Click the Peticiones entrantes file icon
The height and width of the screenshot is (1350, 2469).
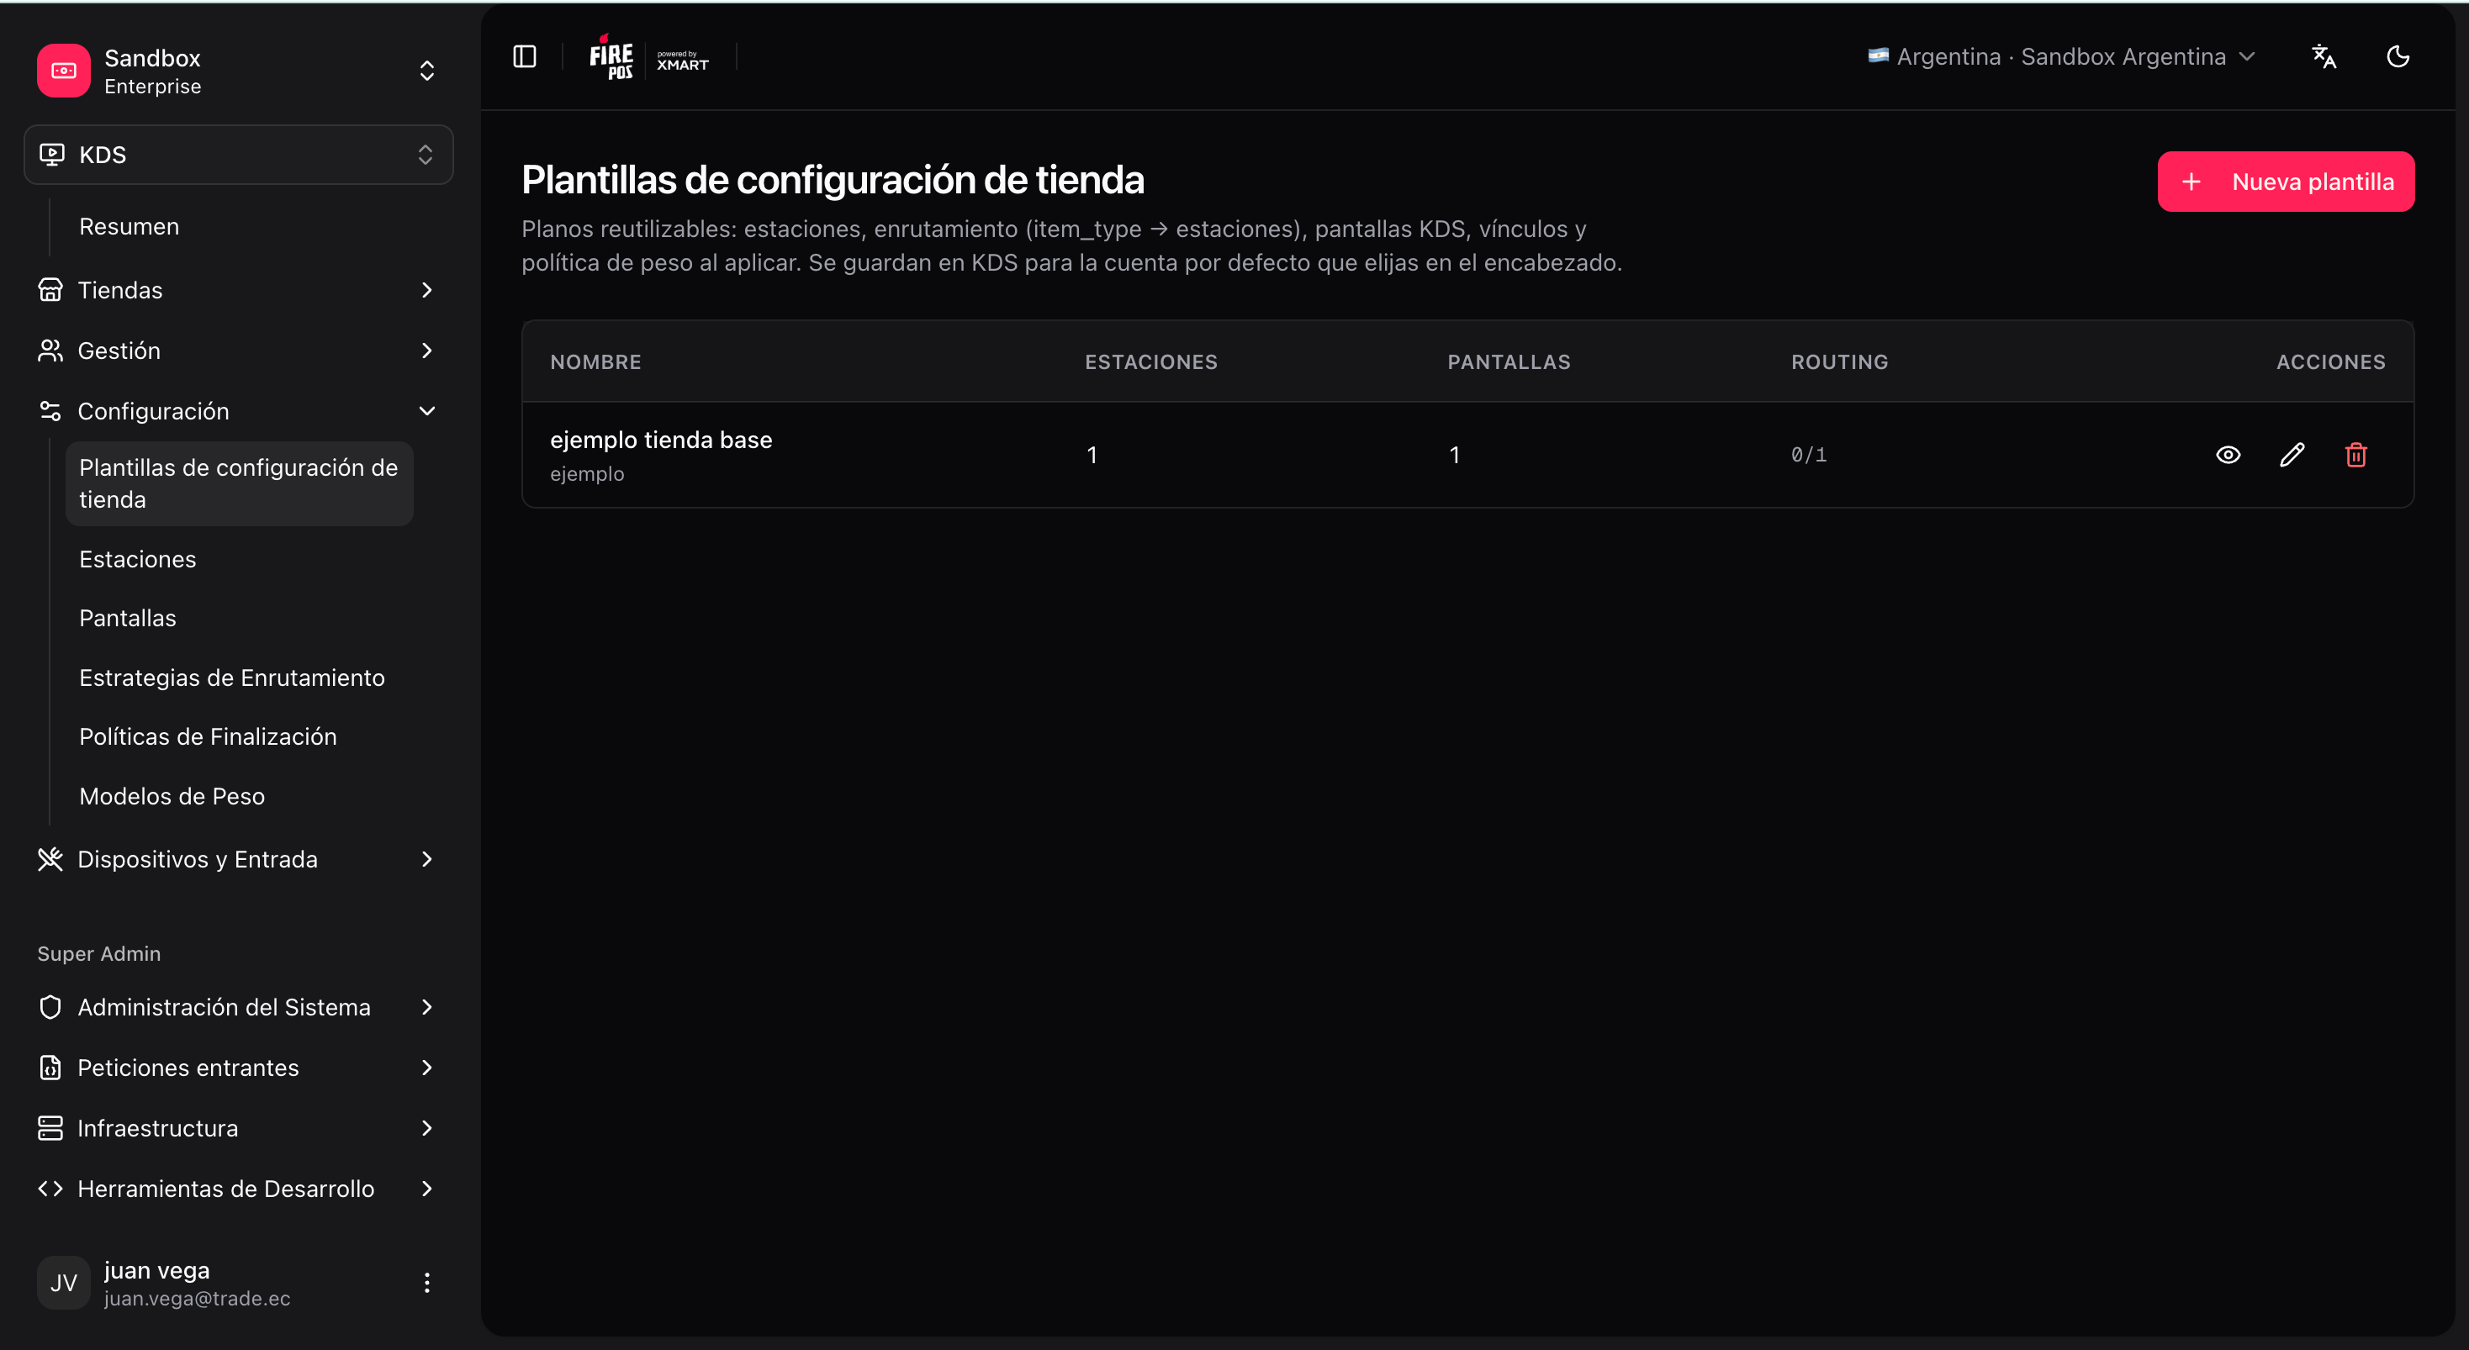(x=50, y=1068)
